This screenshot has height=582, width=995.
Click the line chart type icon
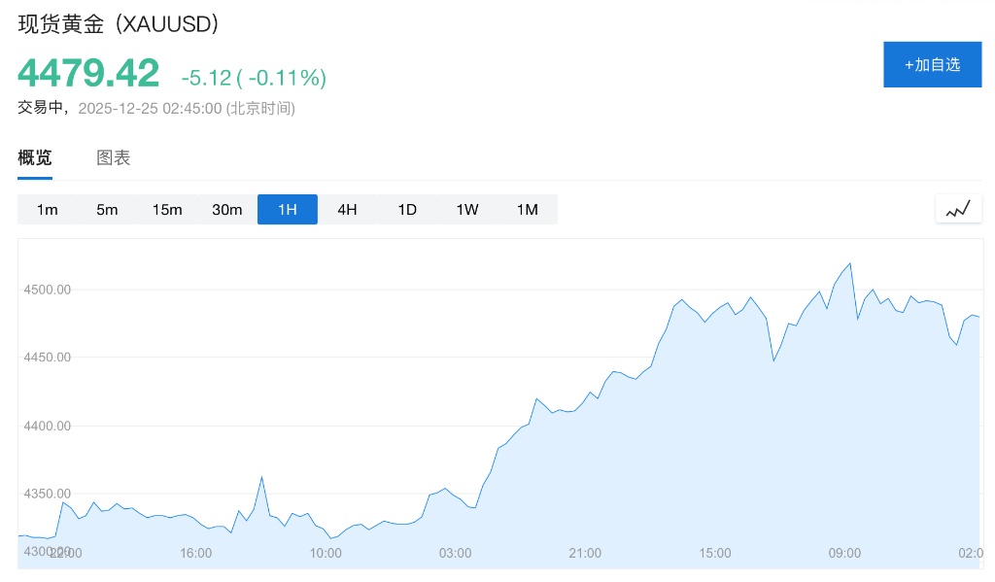(x=958, y=209)
